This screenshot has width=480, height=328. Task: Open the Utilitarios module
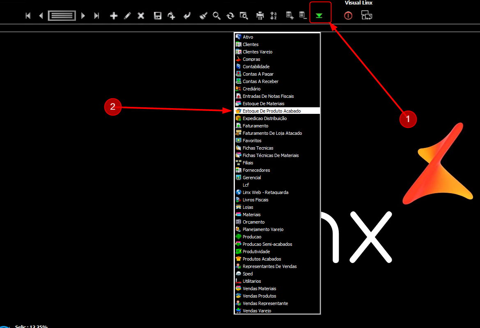coord(277,281)
